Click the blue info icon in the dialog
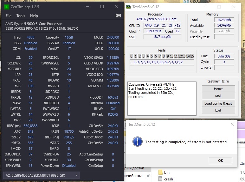245x182 pixels. 137,142
